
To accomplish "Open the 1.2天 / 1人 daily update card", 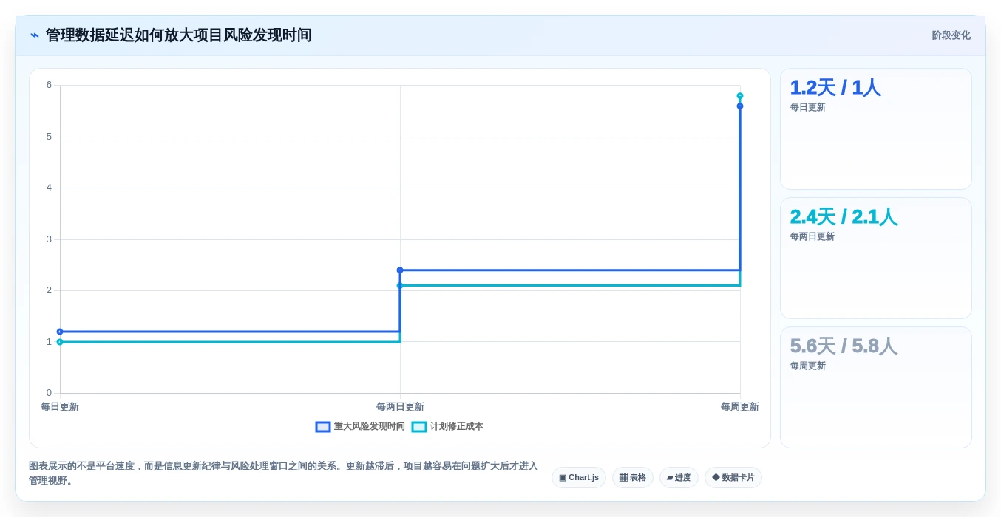I will click(x=876, y=129).
